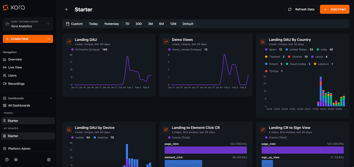
Task: Toggle the mobile legend entry
Action: pyautogui.click(x=81, y=137)
